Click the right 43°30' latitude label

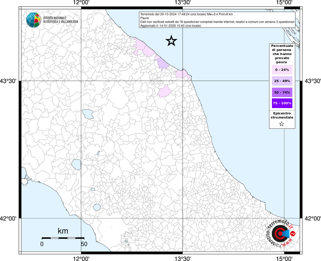[x=313, y=81]
